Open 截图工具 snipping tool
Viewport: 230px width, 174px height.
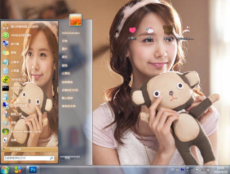(x=29, y=114)
